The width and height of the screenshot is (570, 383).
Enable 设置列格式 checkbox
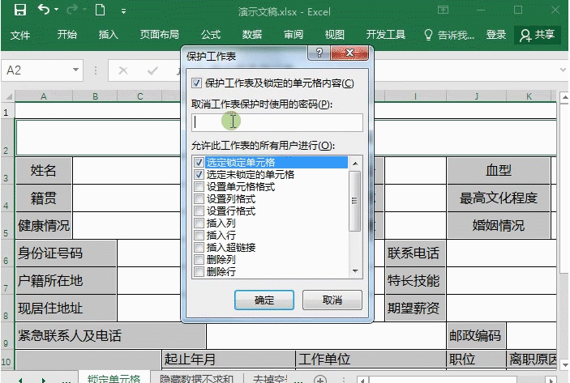(199, 199)
